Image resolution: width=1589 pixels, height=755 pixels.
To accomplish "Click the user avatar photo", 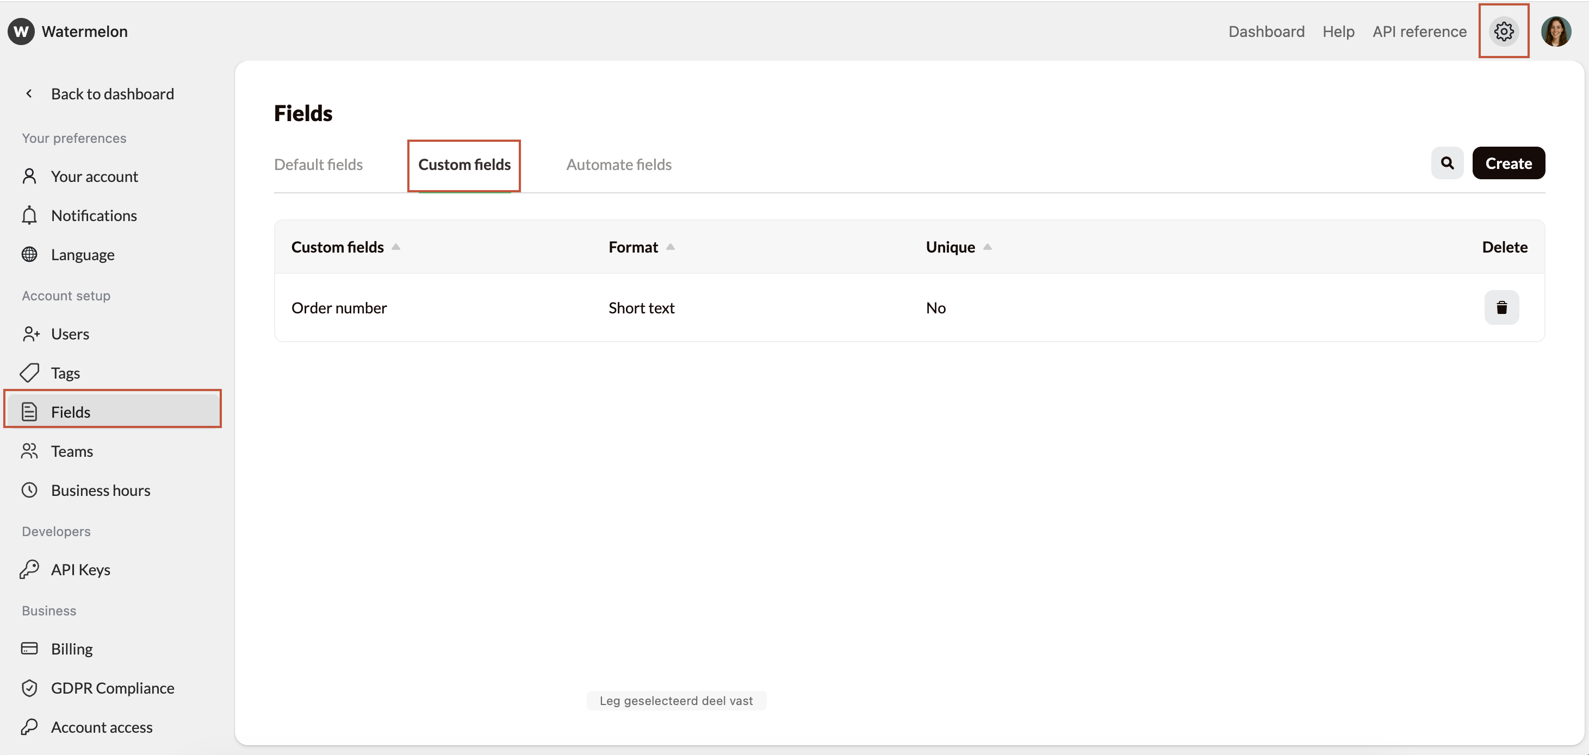I will tap(1556, 31).
